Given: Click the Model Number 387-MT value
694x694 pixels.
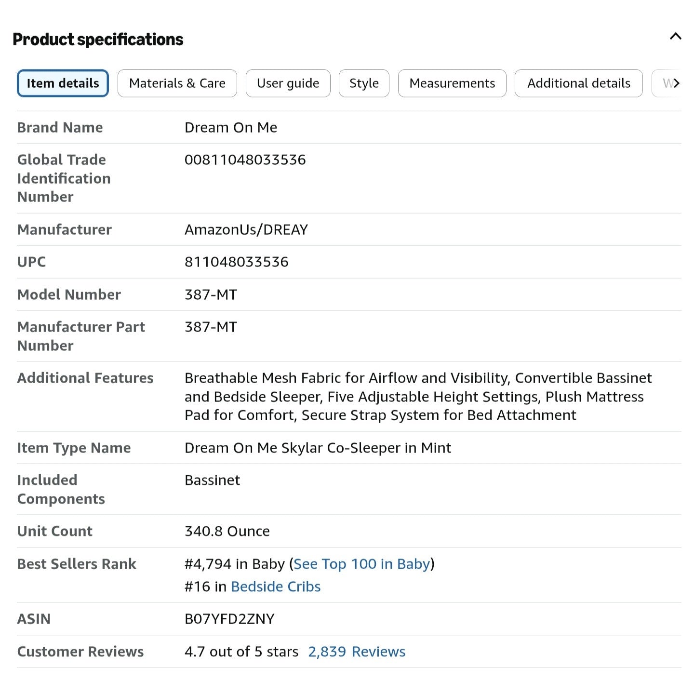Looking at the screenshot, I should [x=211, y=294].
